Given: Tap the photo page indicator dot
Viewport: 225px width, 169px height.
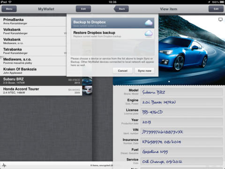Looking at the screenshot, I should pos(169,82).
